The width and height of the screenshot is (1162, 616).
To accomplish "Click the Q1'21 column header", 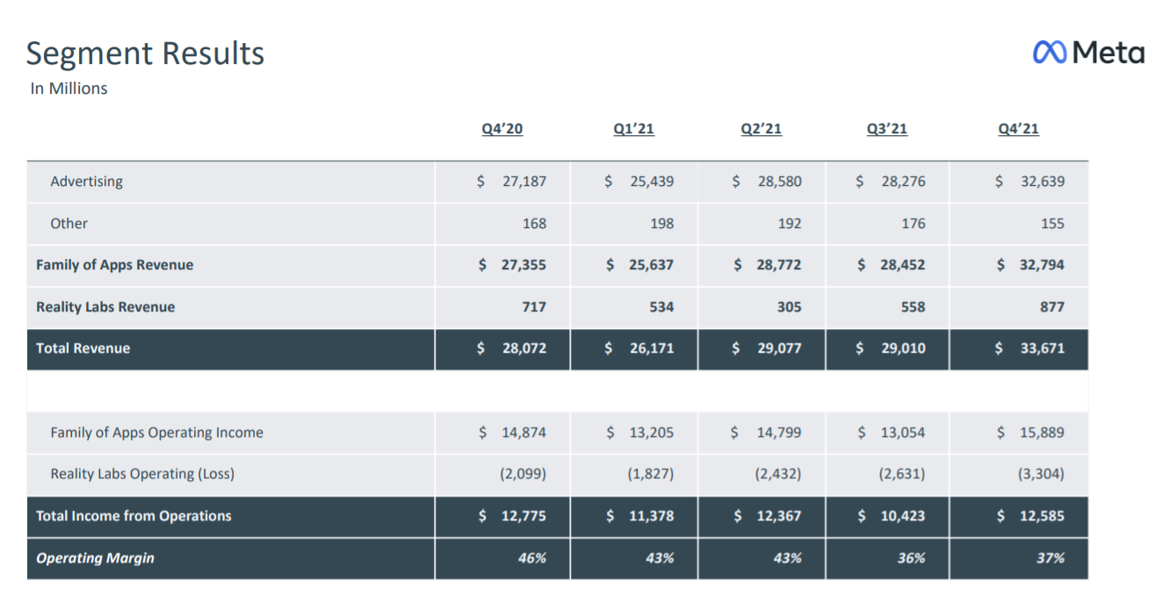I will pyautogui.click(x=633, y=129).
